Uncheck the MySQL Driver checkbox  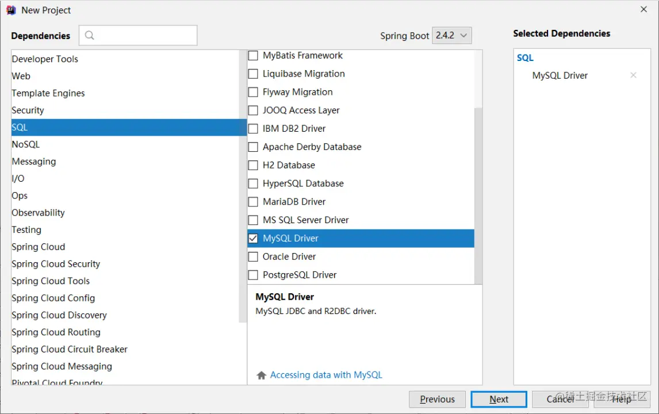(x=253, y=238)
